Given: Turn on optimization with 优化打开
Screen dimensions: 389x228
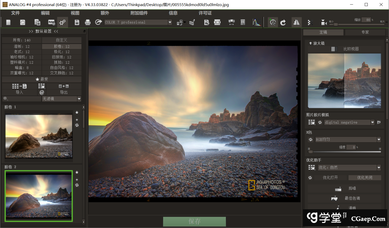Looking at the screenshot, I should pos(330,178).
